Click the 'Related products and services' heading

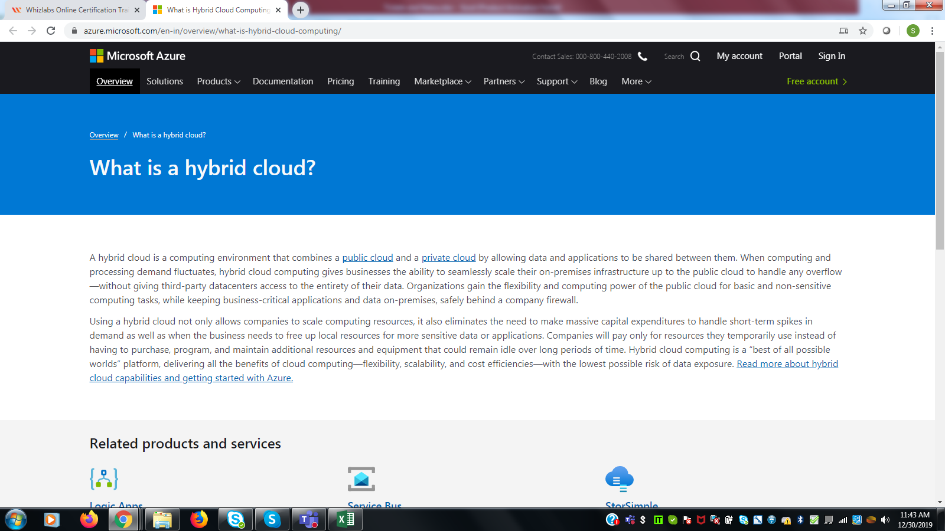(185, 444)
